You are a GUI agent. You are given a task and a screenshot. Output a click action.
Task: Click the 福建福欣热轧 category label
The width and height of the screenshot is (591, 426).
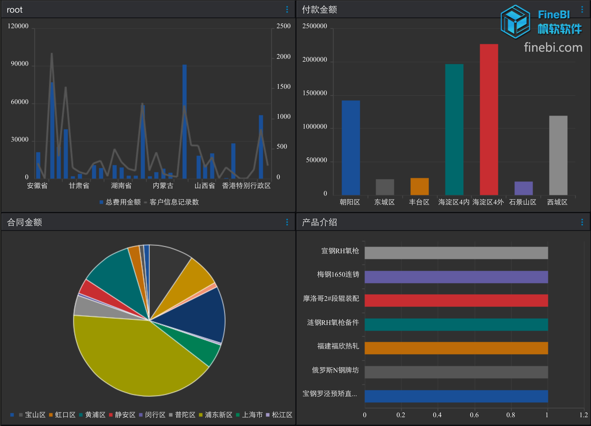(x=338, y=346)
